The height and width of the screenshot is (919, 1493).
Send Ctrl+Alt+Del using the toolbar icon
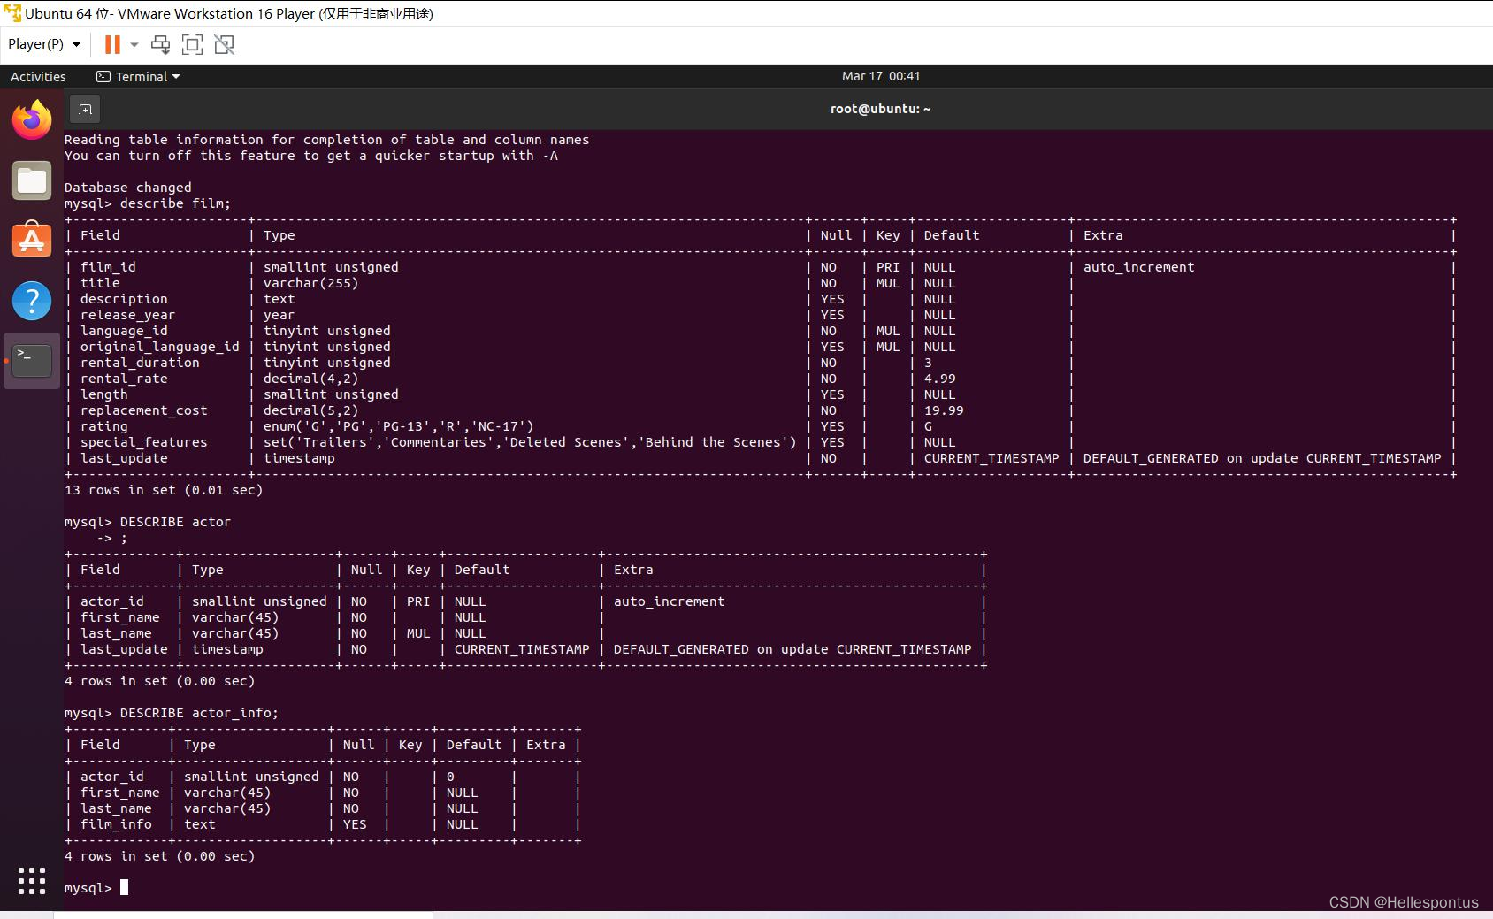point(160,43)
